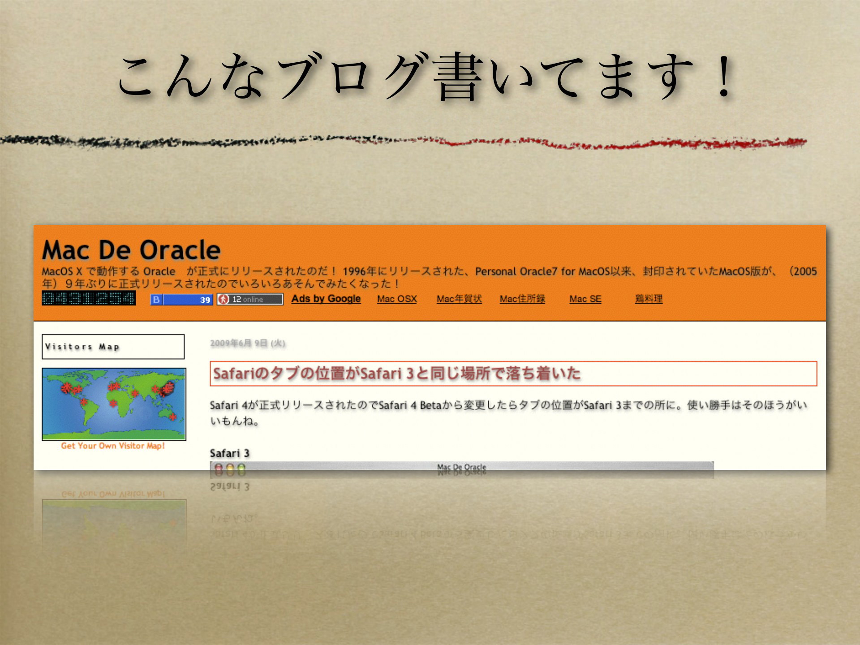Image resolution: width=860 pixels, height=645 pixels.
Task: Open the Mac住所録 link
Action: pos(522,299)
